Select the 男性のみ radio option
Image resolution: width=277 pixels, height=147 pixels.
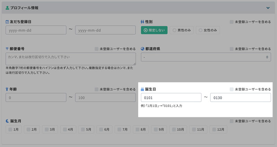pos(181,30)
